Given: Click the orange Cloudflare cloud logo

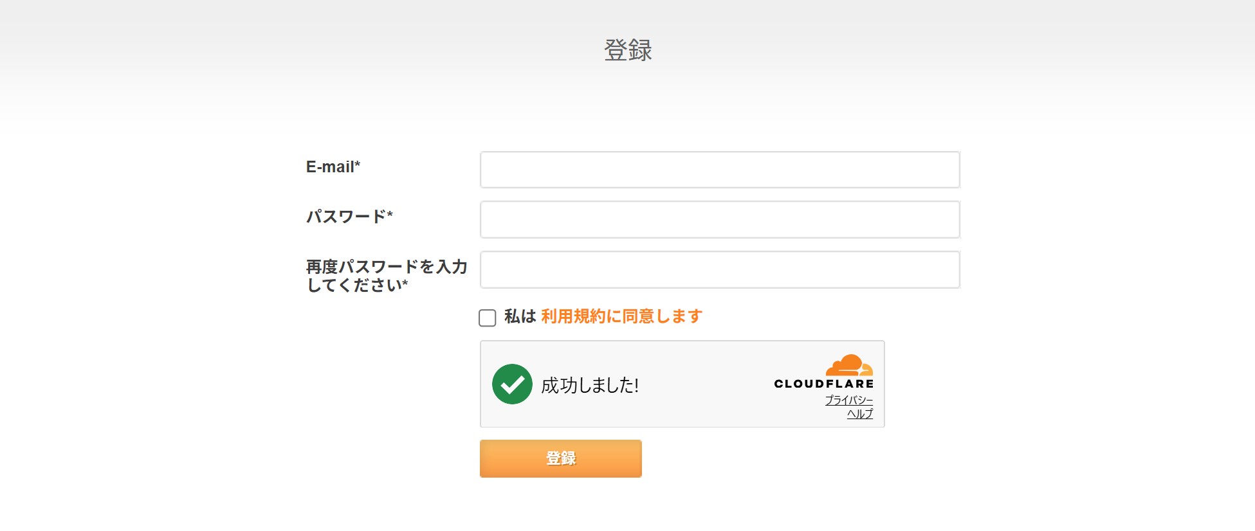Looking at the screenshot, I should (x=849, y=364).
